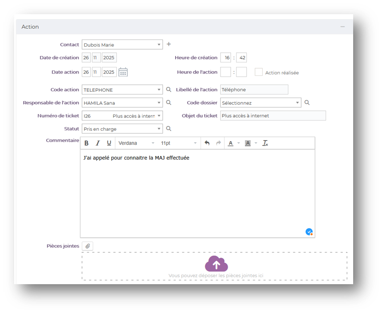Click the paperclip Pièces jointes icon
The width and height of the screenshot is (382, 313).
87,246
